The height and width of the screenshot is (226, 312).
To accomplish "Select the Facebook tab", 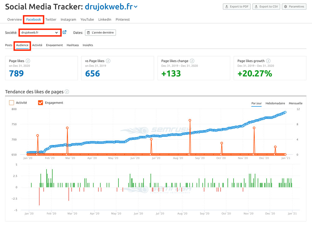I will tap(33, 19).
